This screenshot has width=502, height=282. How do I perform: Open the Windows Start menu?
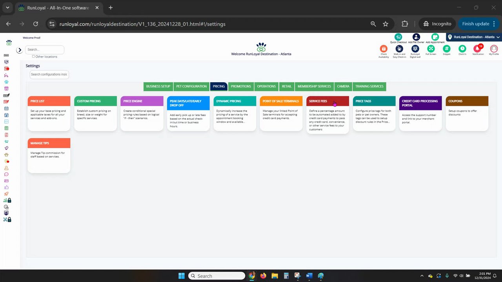click(182, 276)
